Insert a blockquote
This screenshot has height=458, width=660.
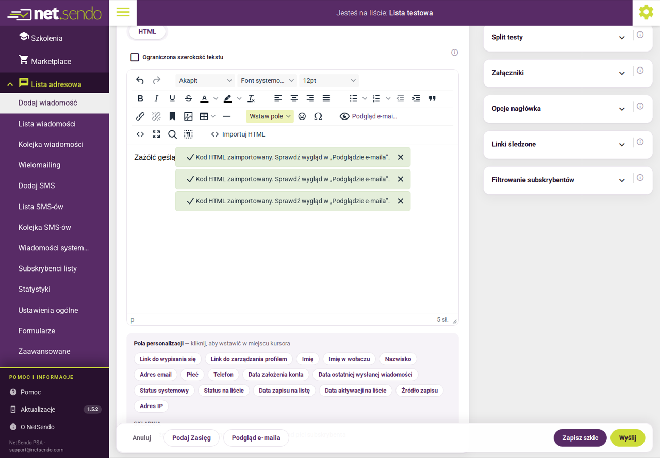[432, 98]
